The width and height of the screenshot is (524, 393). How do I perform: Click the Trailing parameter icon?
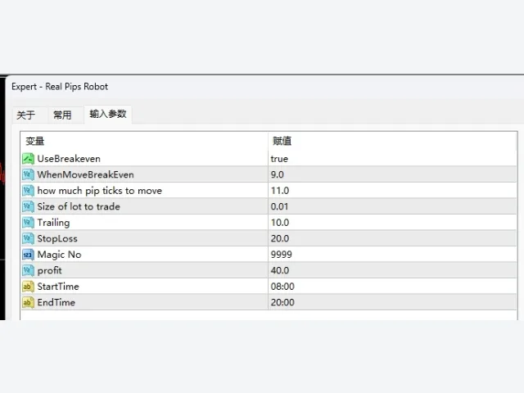[x=28, y=223]
